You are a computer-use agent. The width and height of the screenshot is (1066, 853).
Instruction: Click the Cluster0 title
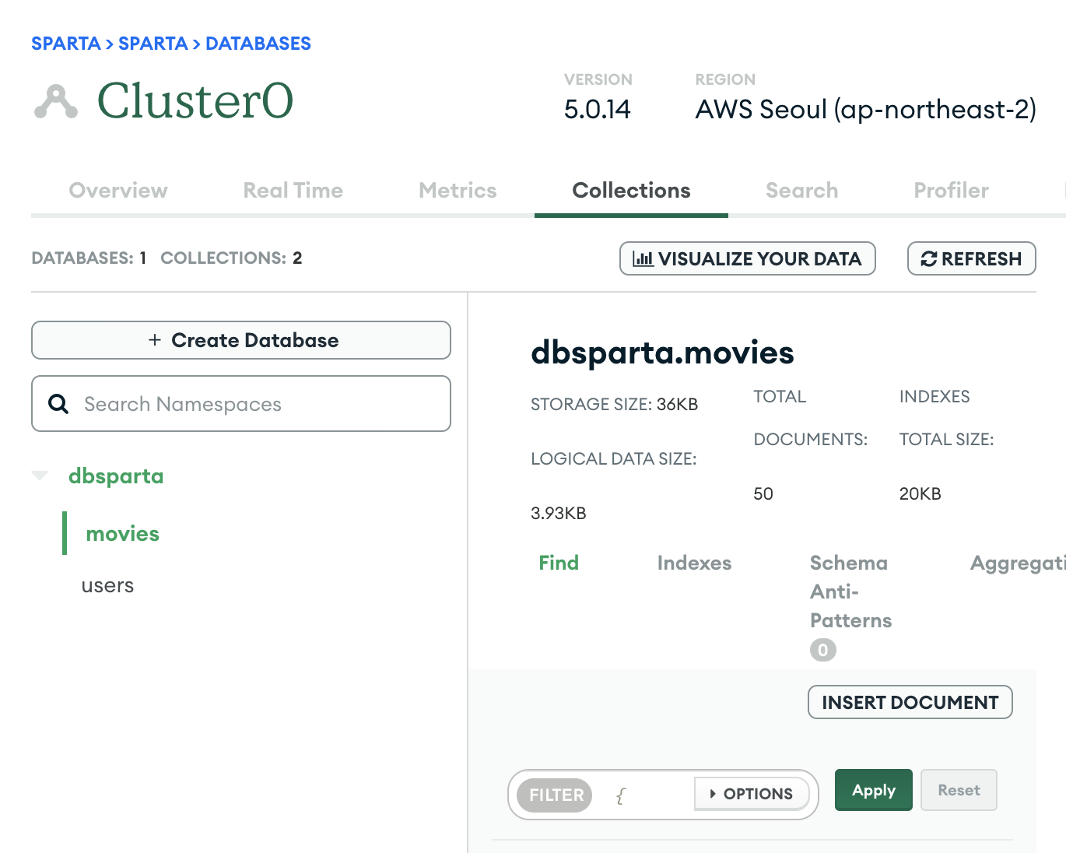(195, 101)
